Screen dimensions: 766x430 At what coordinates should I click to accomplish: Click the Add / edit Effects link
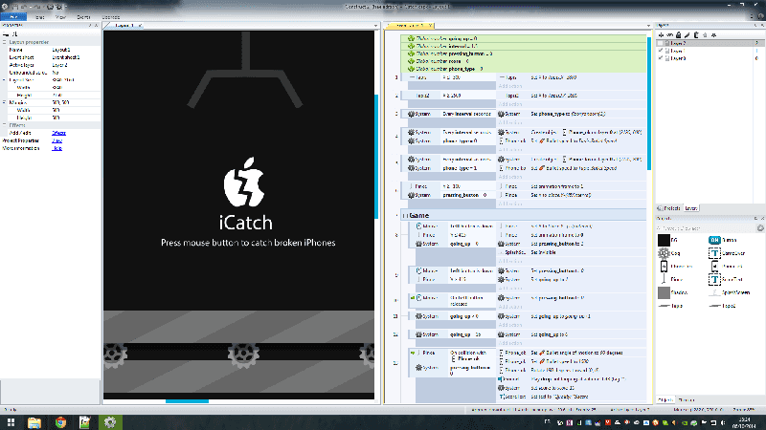58,133
